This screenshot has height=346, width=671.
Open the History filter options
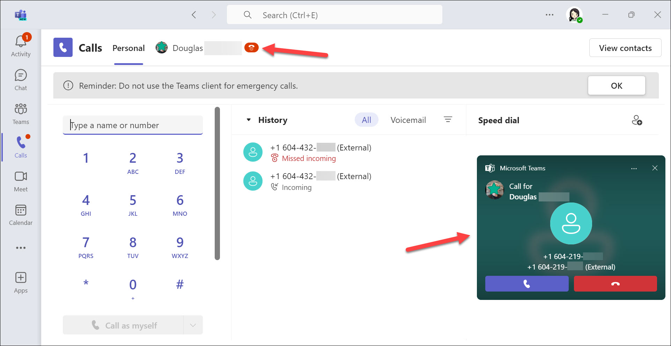coord(448,119)
